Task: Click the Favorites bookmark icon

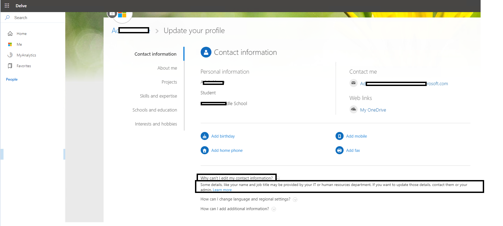Action: (x=10, y=66)
